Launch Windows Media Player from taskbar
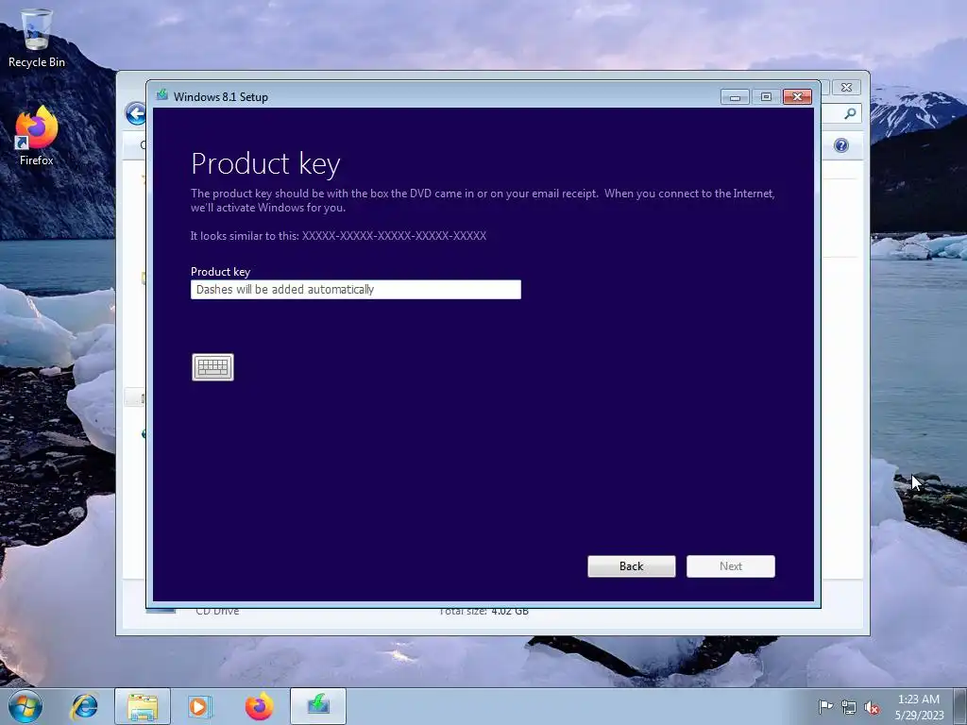Image resolution: width=967 pixels, height=725 pixels. click(199, 706)
